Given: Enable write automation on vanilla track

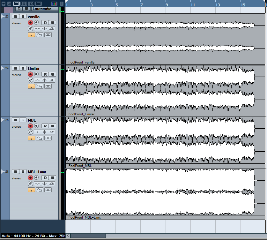Looking at the screenshot, I should click(x=53, y=22).
